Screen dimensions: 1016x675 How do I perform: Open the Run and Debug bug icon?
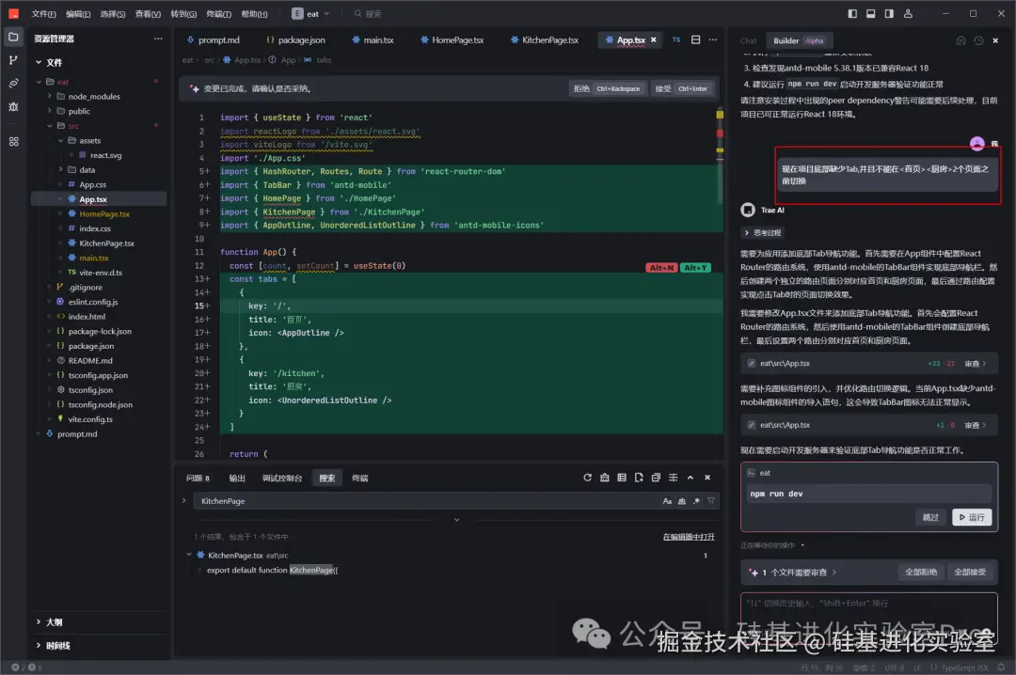(x=13, y=106)
